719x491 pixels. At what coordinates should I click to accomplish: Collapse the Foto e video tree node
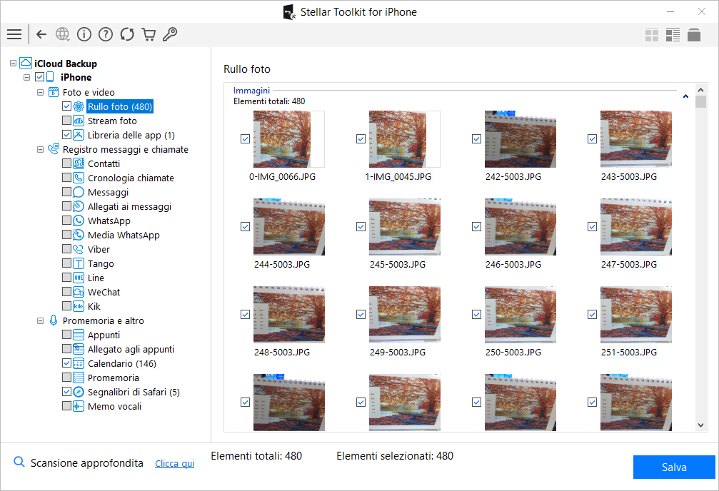41,92
